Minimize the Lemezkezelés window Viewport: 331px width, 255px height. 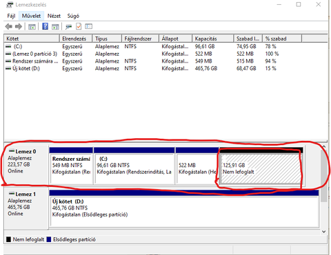(279, 4)
